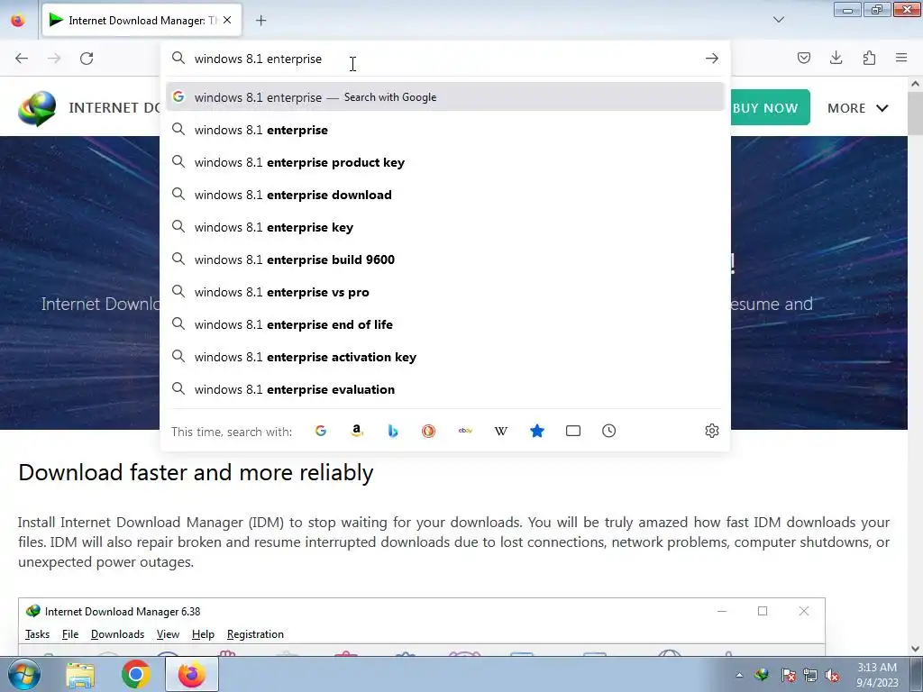This screenshot has height=692, width=923.
Task: Search this time with eBay
Action: coord(465,431)
